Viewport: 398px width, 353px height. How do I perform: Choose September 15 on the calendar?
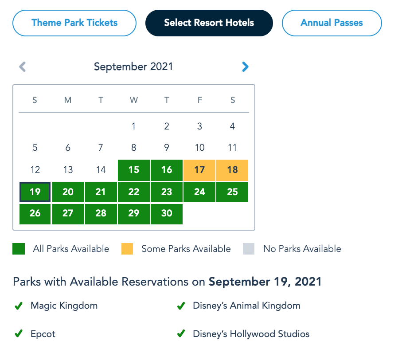pyautogui.click(x=134, y=170)
